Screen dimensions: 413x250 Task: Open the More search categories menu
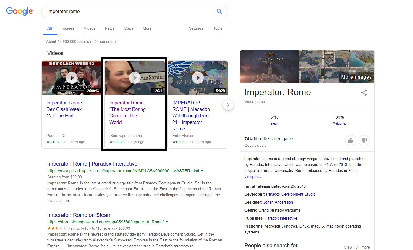[147, 28]
